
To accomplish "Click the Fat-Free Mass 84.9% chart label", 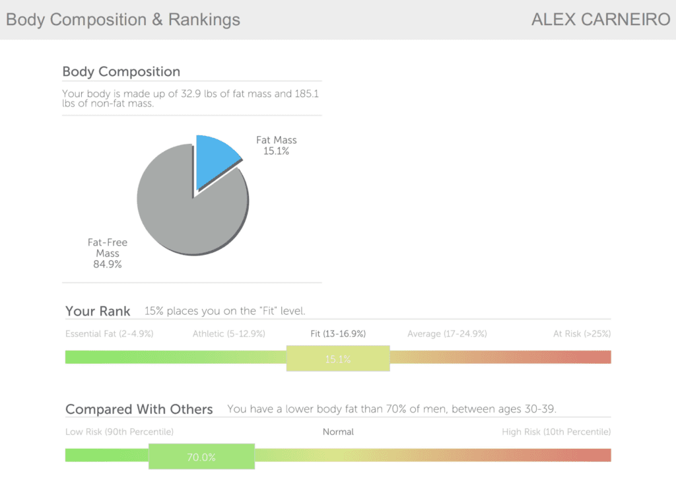I will 108,253.
